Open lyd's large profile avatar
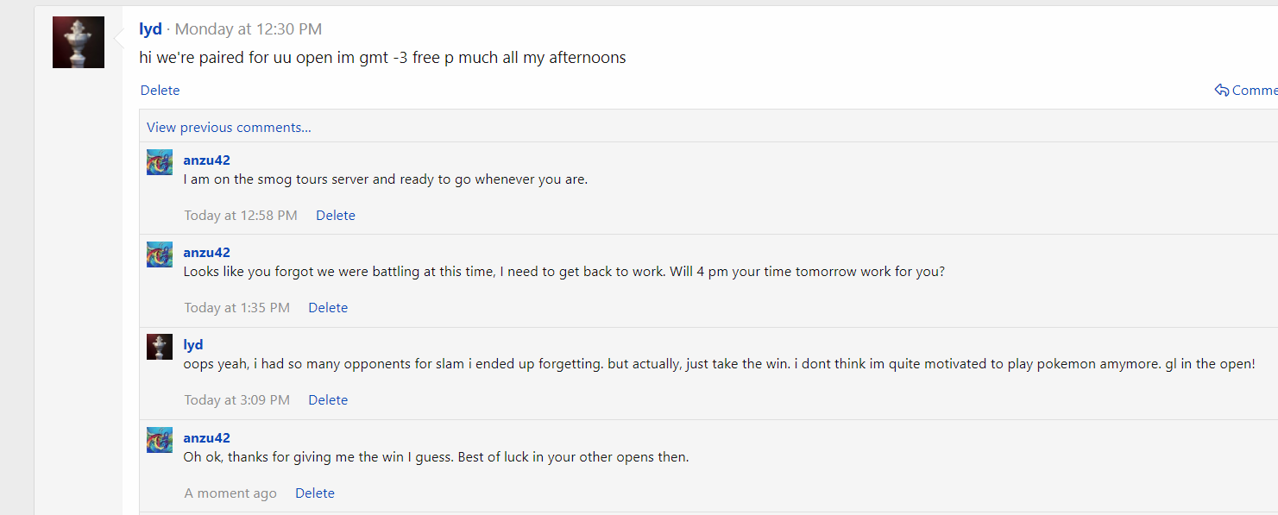Viewport: 1278px width, 515px height. pos(79,42)
